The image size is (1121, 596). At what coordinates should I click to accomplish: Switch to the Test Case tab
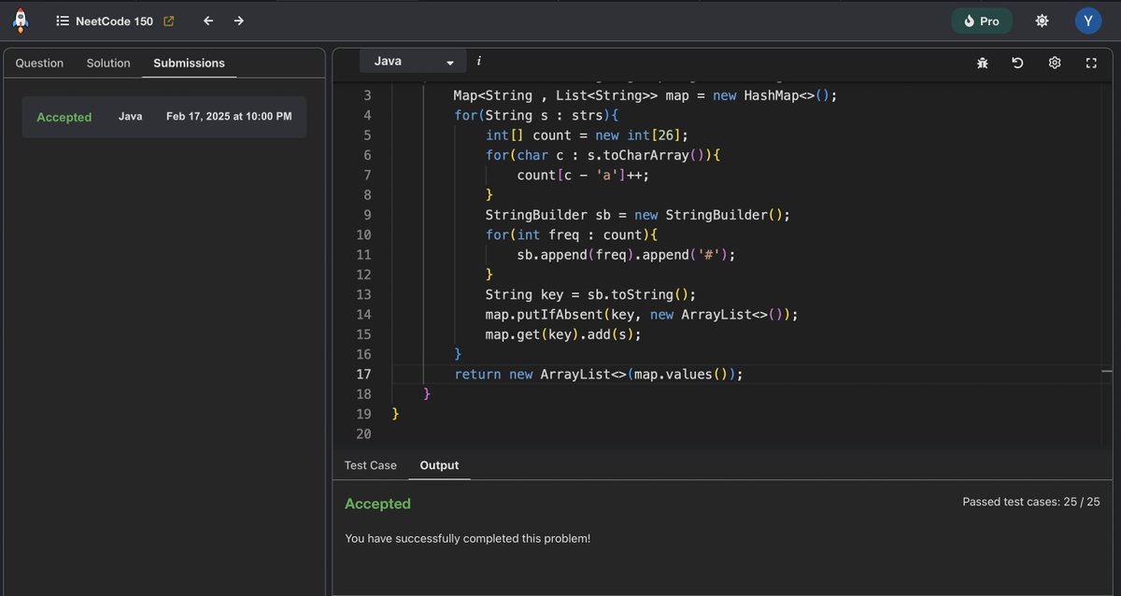point(370,464)
